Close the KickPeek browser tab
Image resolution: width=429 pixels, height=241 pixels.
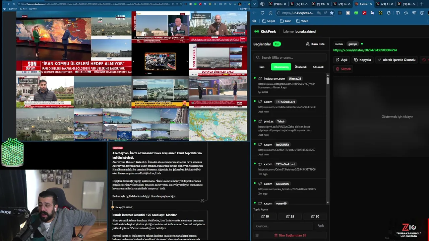pos(370,4)
